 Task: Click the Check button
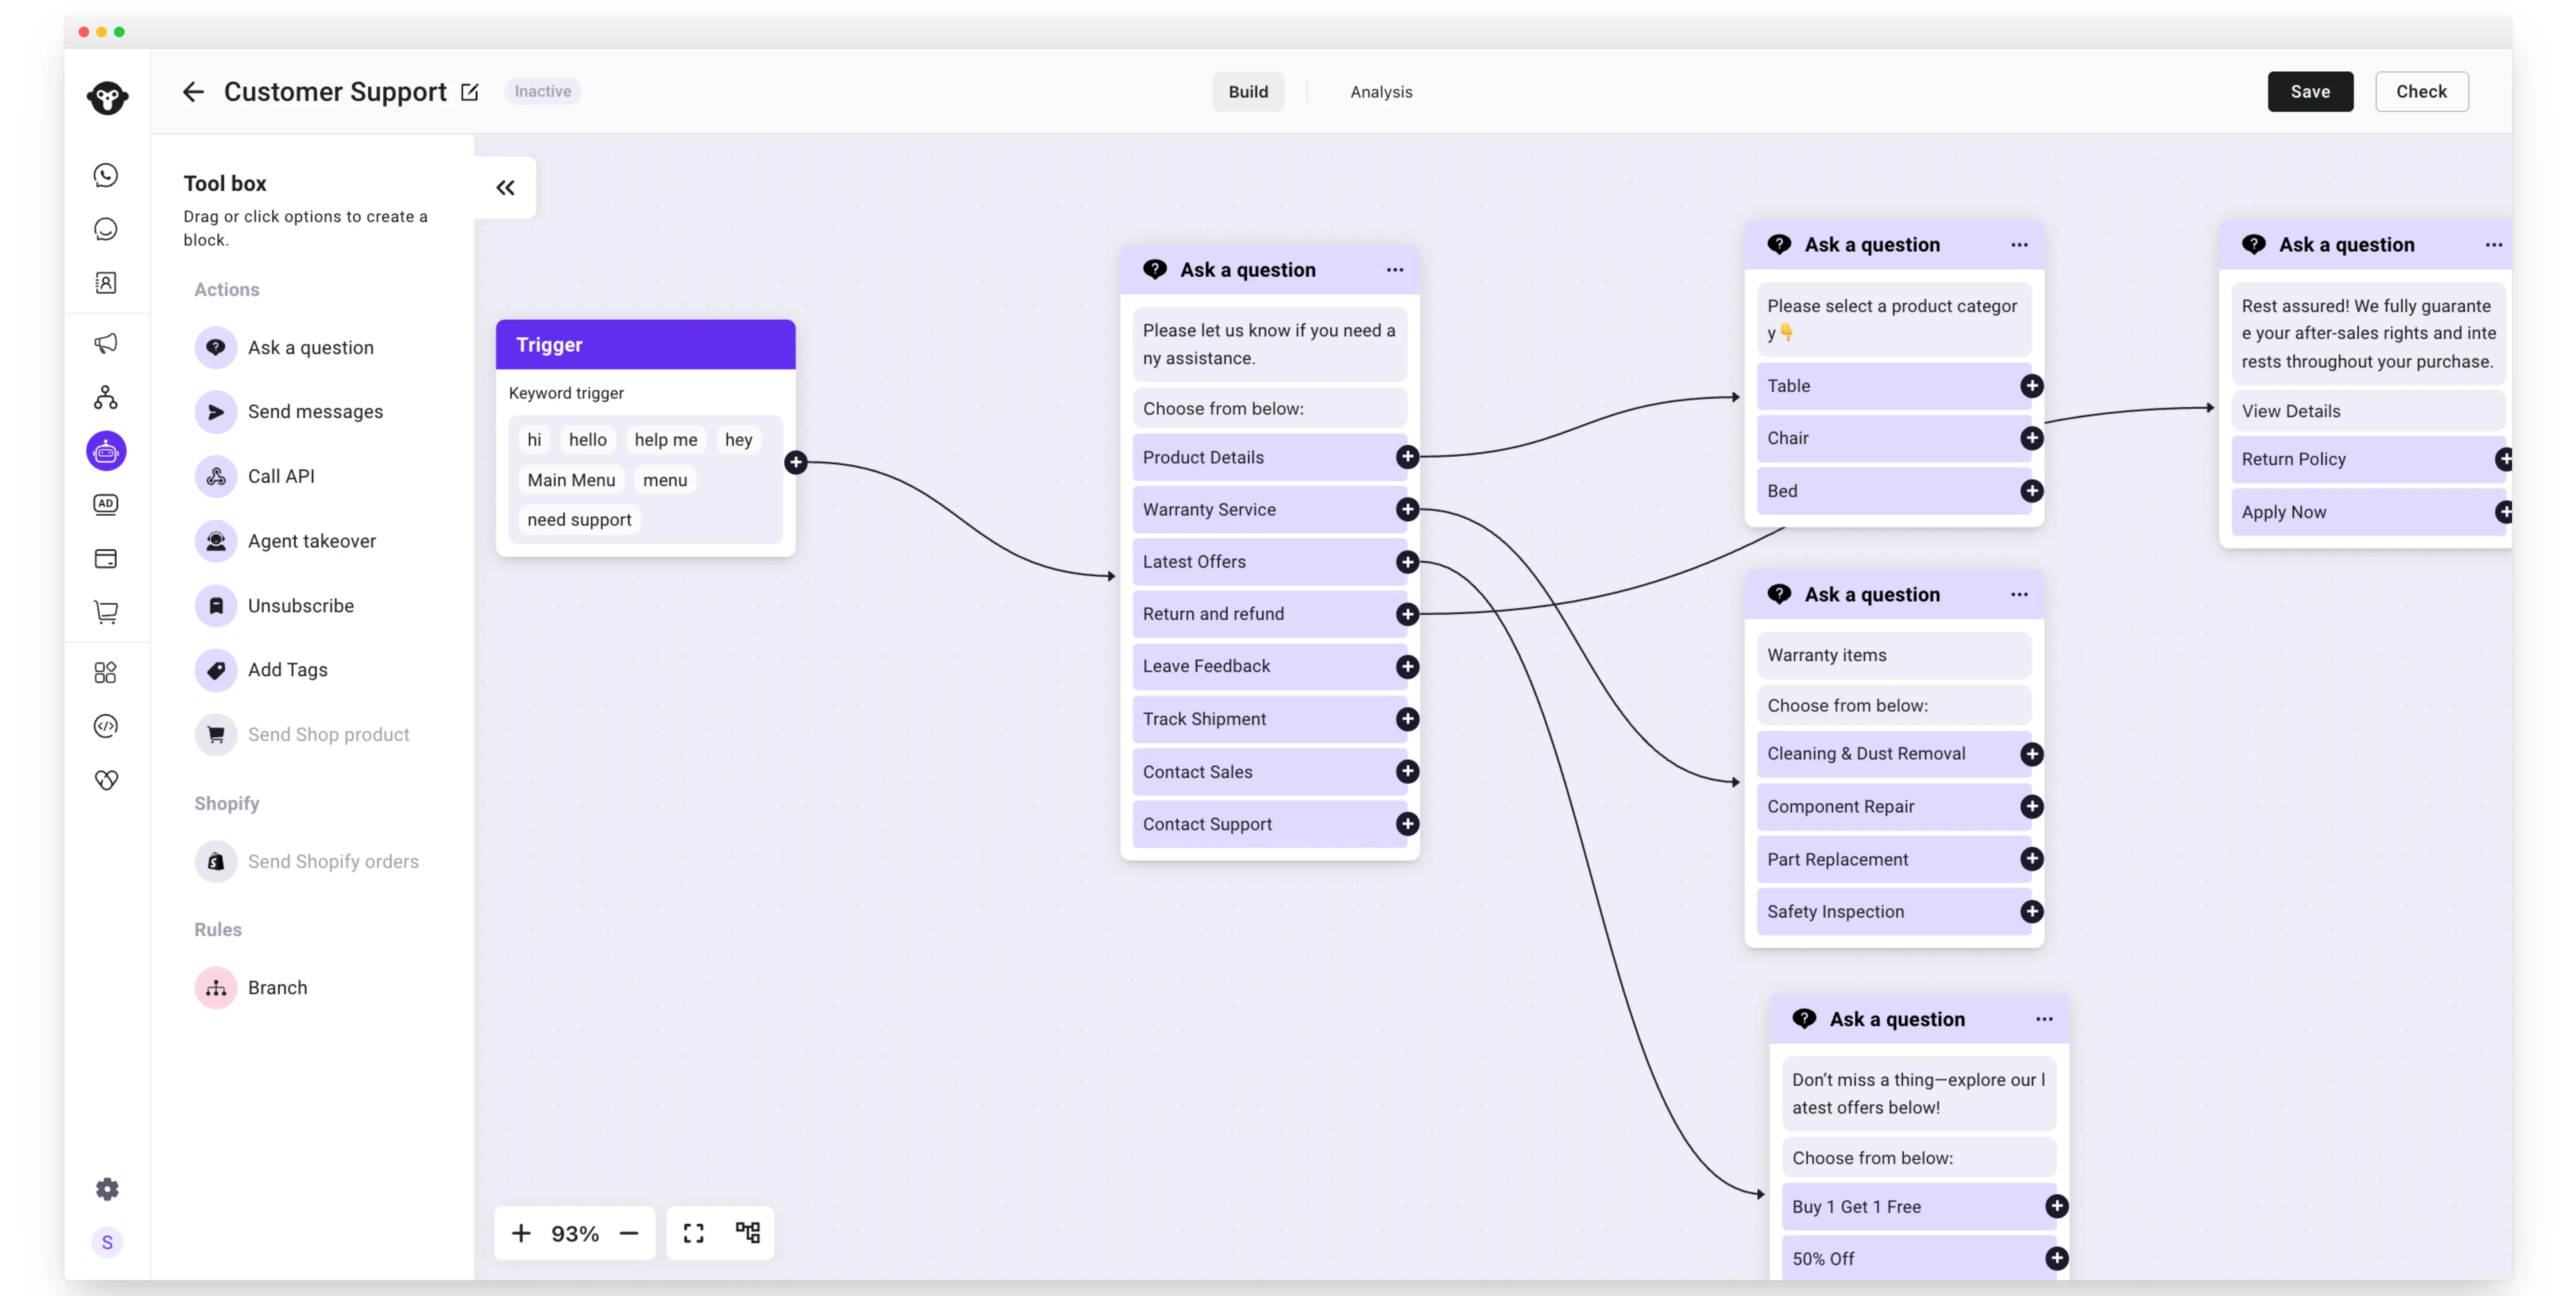pyautogui.click(x=2421, y=92)
